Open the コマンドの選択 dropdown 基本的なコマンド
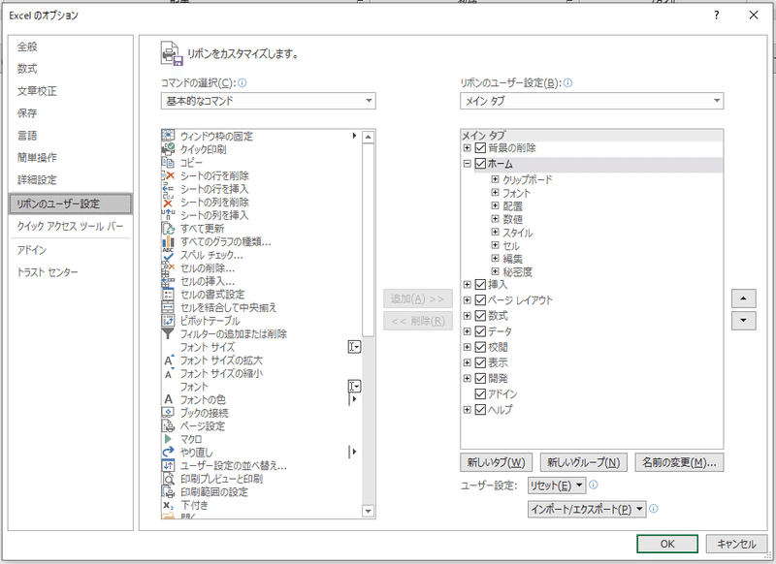The height and width of the screenshot is (564, 776). tap(269, 101)
